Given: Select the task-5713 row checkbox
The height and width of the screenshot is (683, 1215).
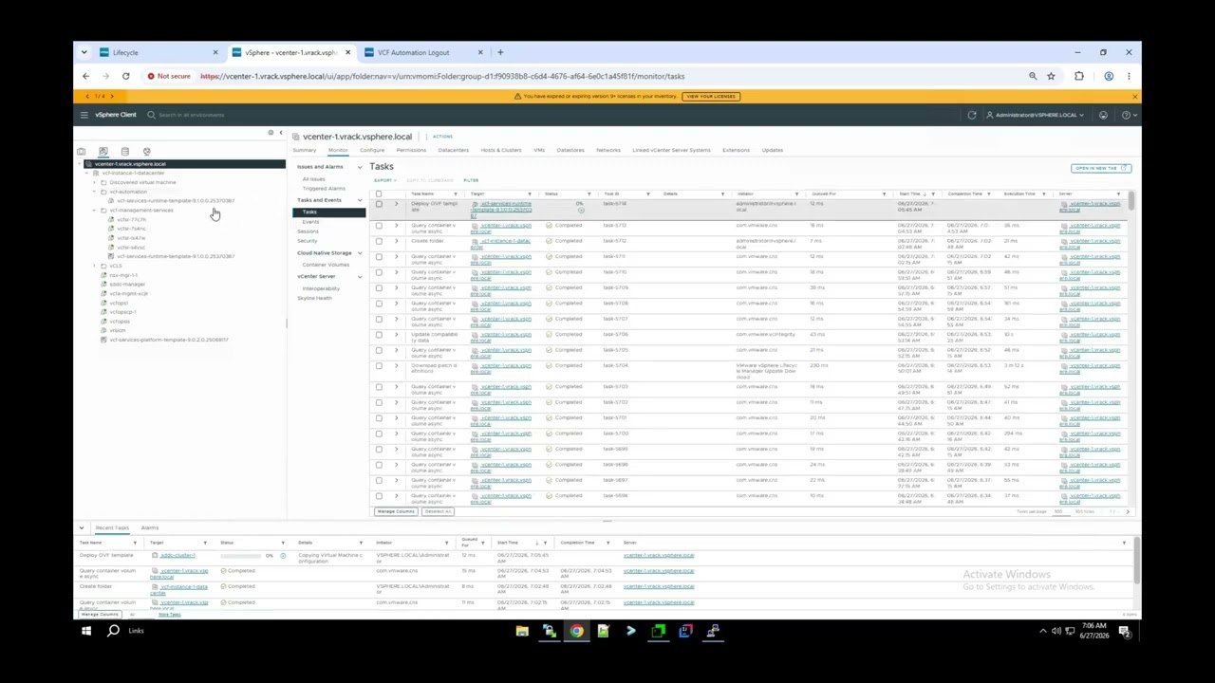Looking at the screenshot, I should pos(379,226).
